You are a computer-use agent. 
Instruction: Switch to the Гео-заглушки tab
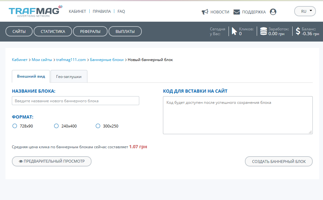69,76
